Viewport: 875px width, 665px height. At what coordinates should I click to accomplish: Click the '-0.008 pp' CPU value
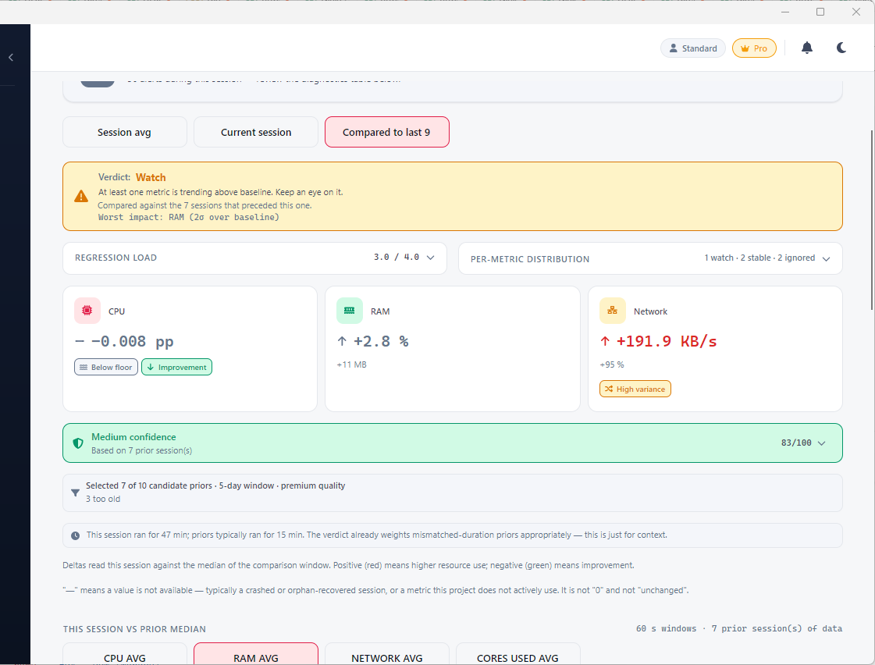coord(132,341)
